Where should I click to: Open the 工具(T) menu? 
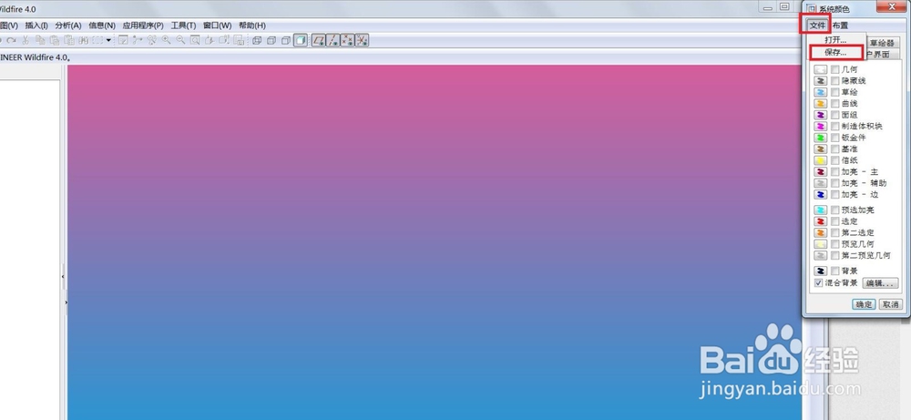click(183, 26)
